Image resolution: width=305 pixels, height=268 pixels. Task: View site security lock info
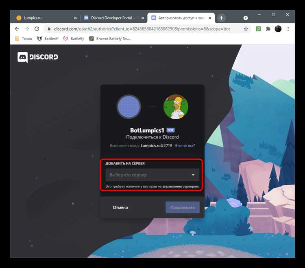[49, 29]
